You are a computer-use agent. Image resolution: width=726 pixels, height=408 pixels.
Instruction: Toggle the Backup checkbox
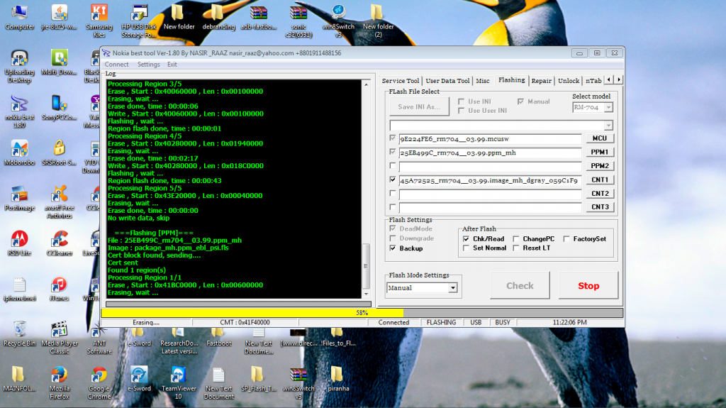393,248
